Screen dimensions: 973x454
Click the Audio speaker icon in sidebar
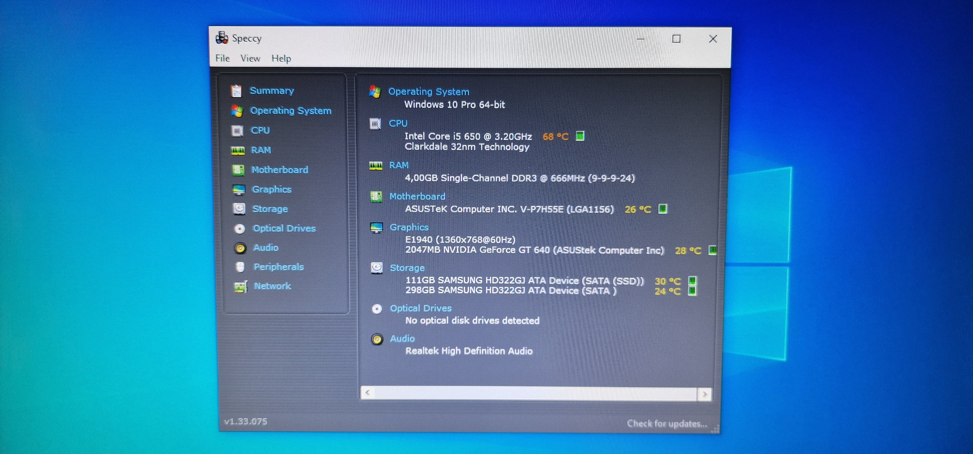point(240,248)
